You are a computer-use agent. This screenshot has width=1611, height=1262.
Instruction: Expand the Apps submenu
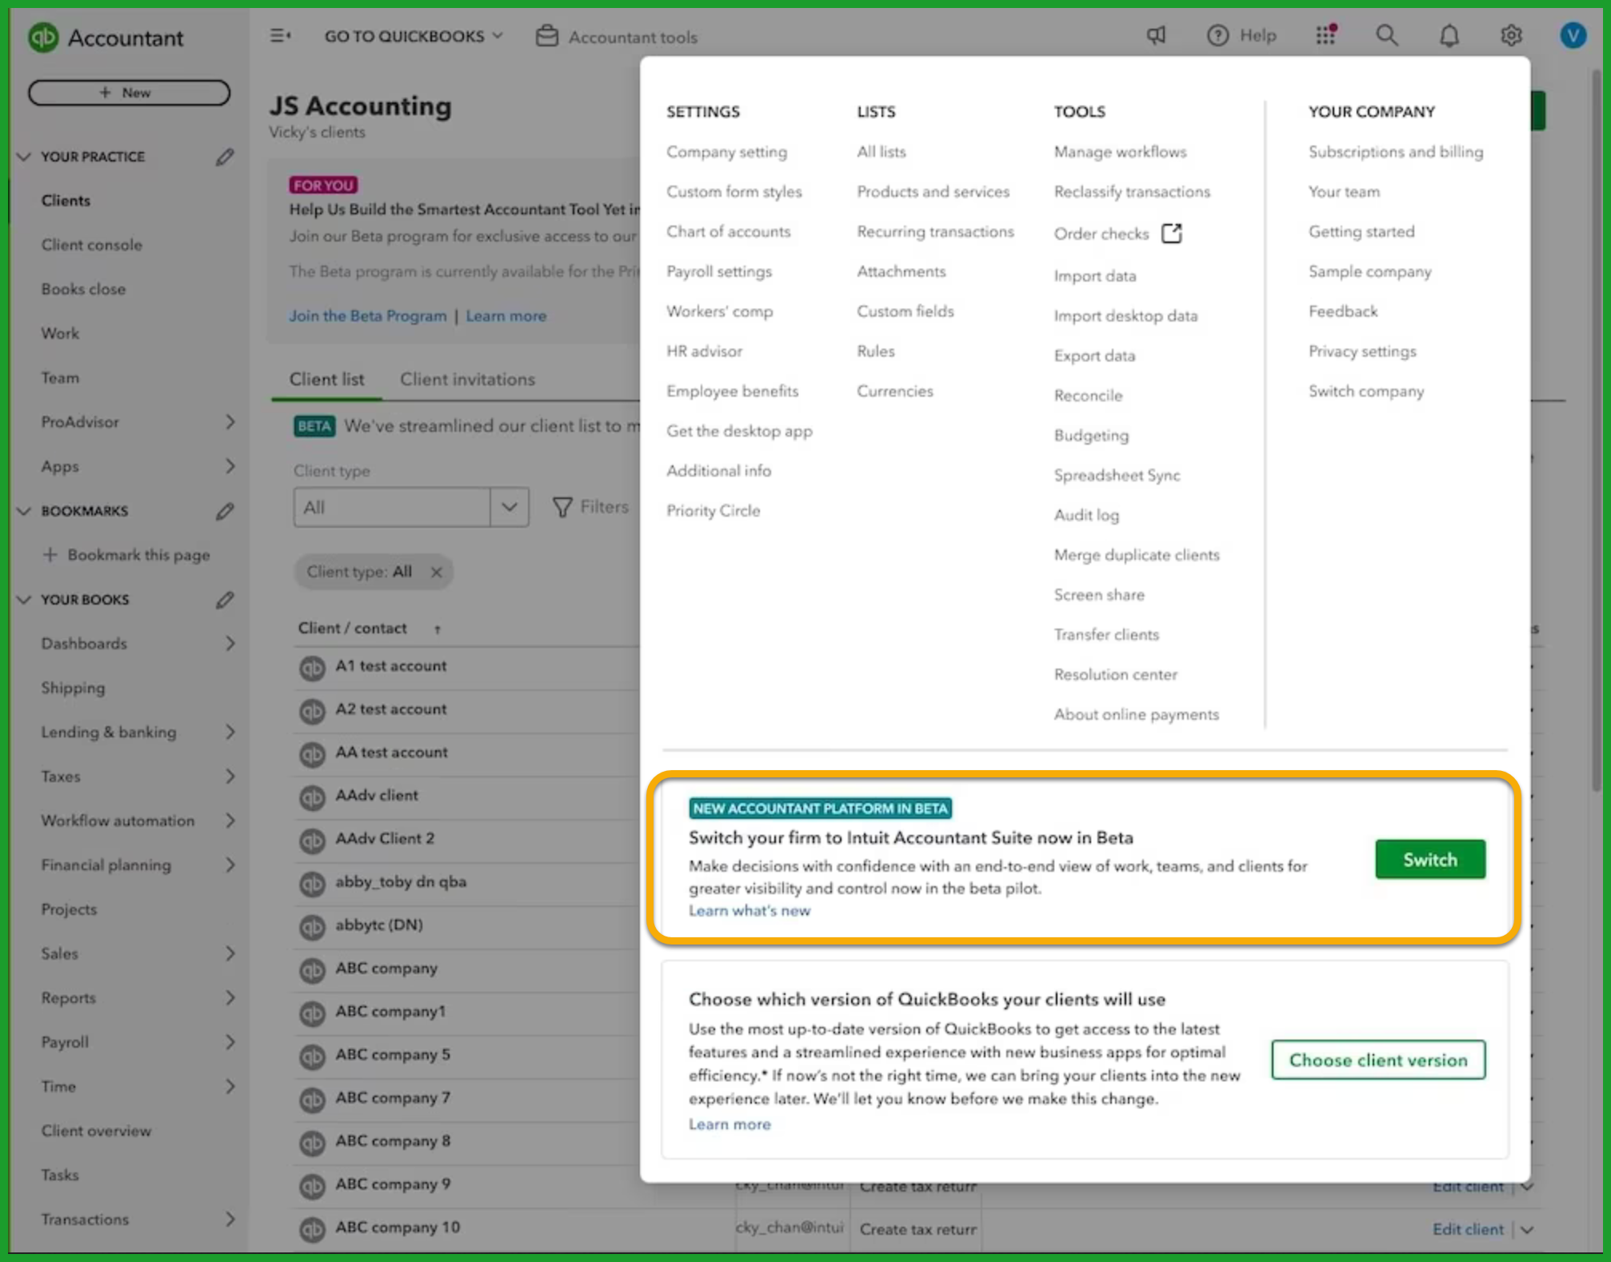(230, 466)
